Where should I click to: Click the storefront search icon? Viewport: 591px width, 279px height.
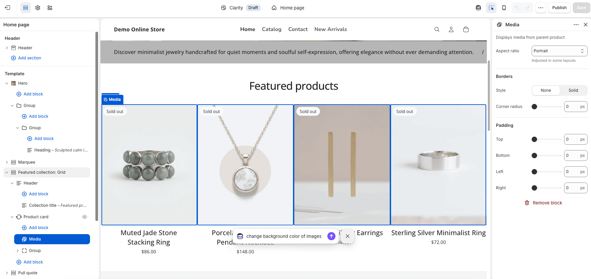pos(437,29)
